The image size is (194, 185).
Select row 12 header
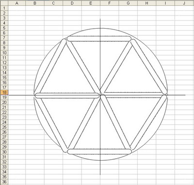(x=4, y=63)
